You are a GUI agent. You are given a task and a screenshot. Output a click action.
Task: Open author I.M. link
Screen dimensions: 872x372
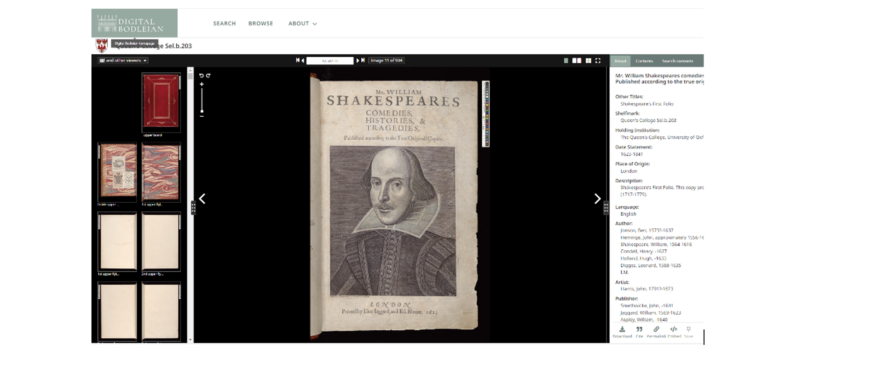click(624, 272)
